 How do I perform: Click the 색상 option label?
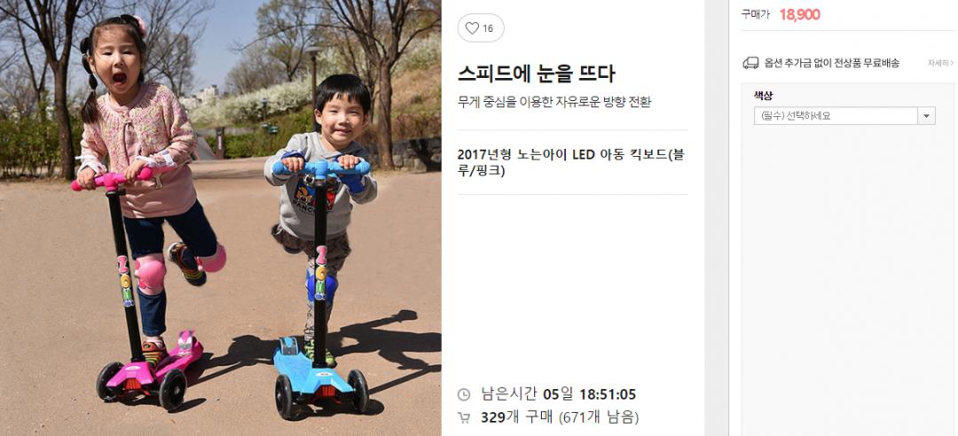pyautogui.click(x=763, y=95)
